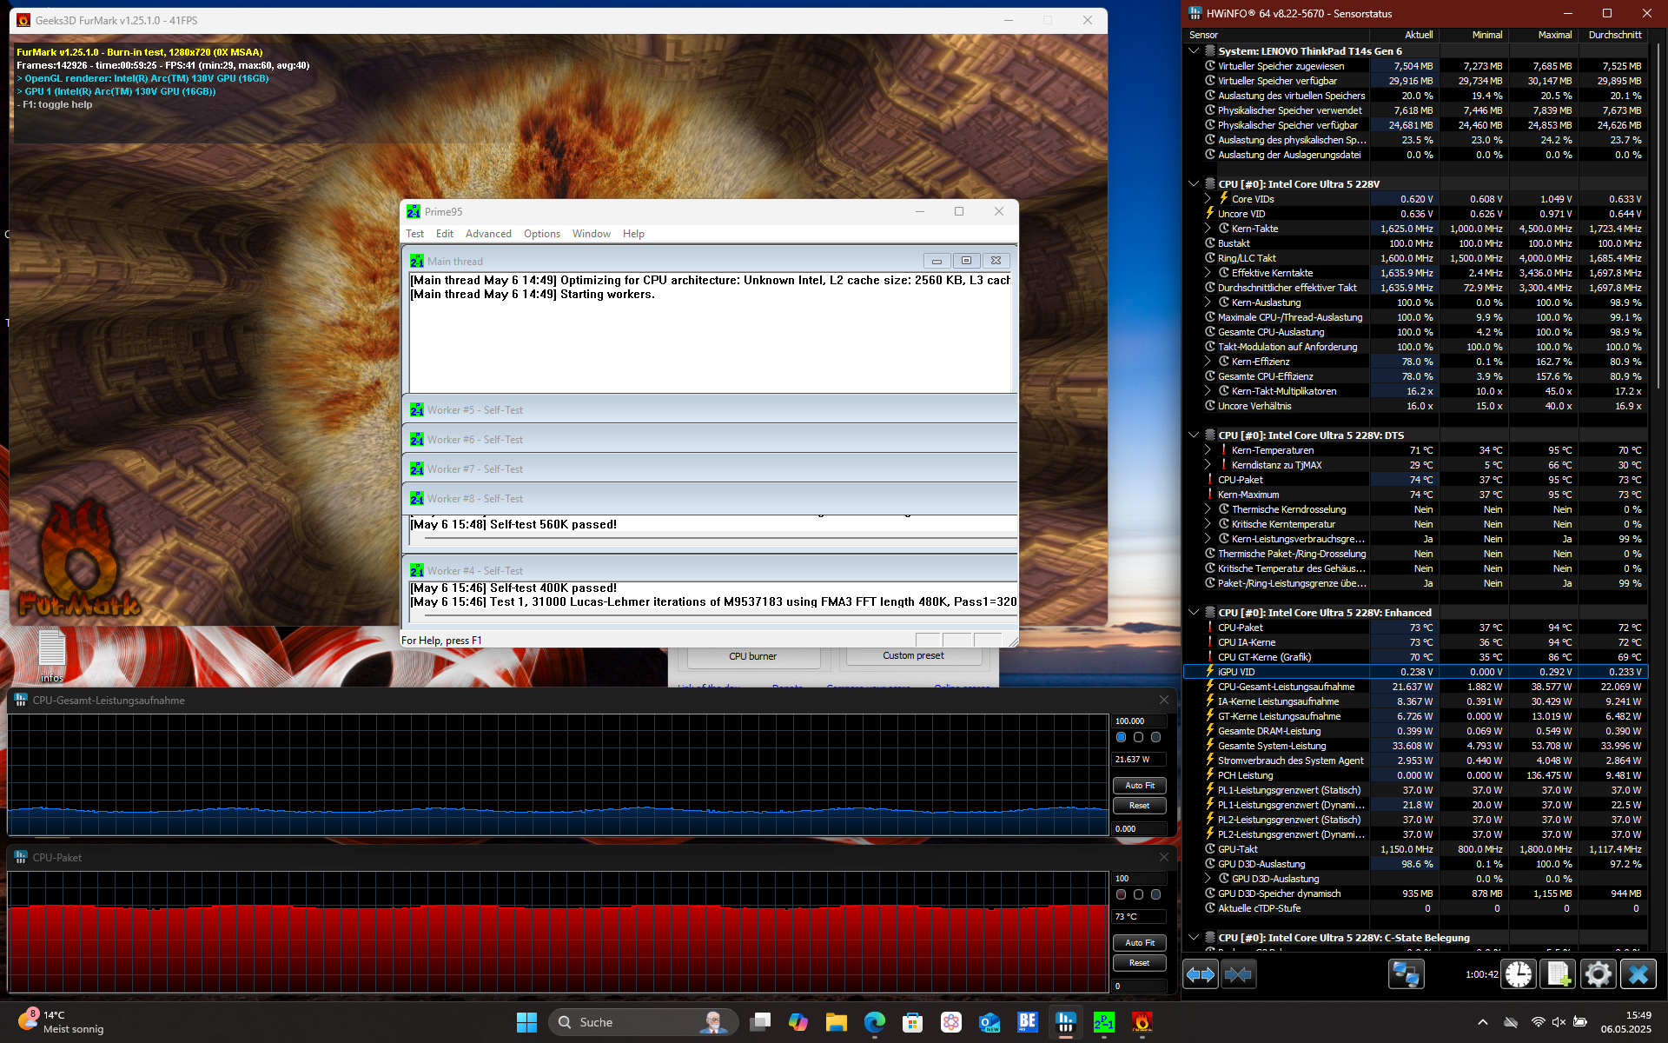Open the Help menu in Prime95
Screen dimensions: 1668x1043
coord(633,234)
